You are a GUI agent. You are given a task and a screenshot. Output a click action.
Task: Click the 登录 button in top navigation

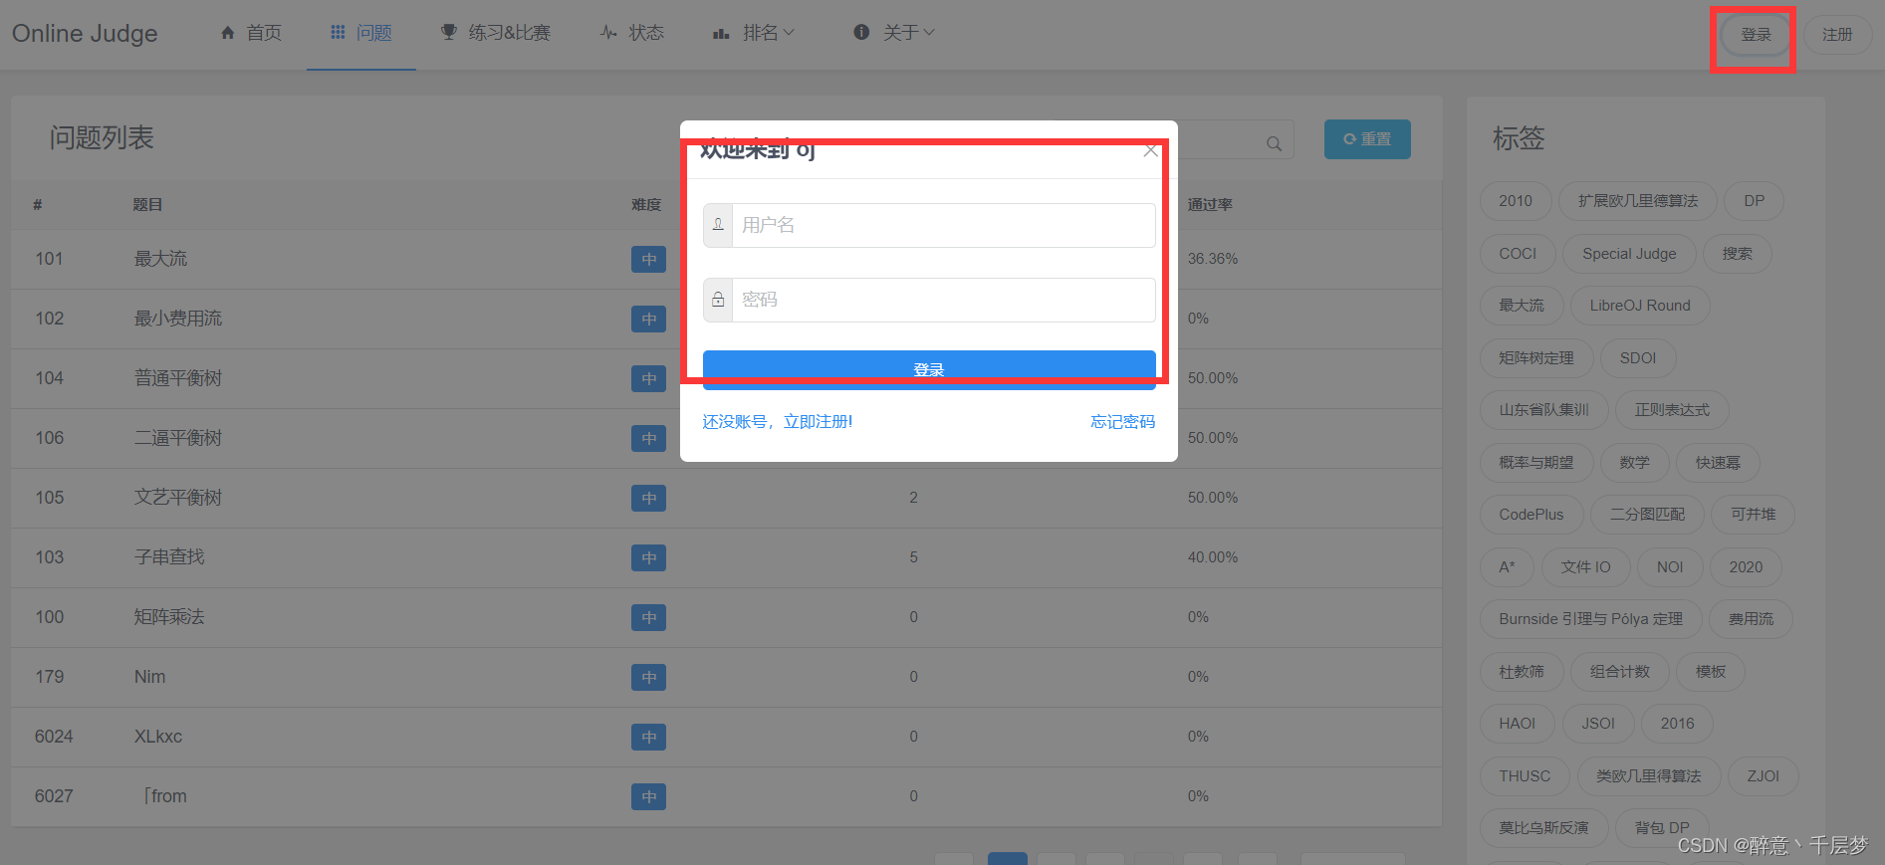[x=1756, y=35]
